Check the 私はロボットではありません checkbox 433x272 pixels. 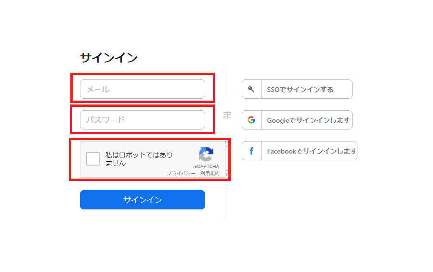(x=93, y=159)
